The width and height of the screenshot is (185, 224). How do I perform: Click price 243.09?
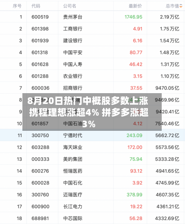[x=134, y=135]
